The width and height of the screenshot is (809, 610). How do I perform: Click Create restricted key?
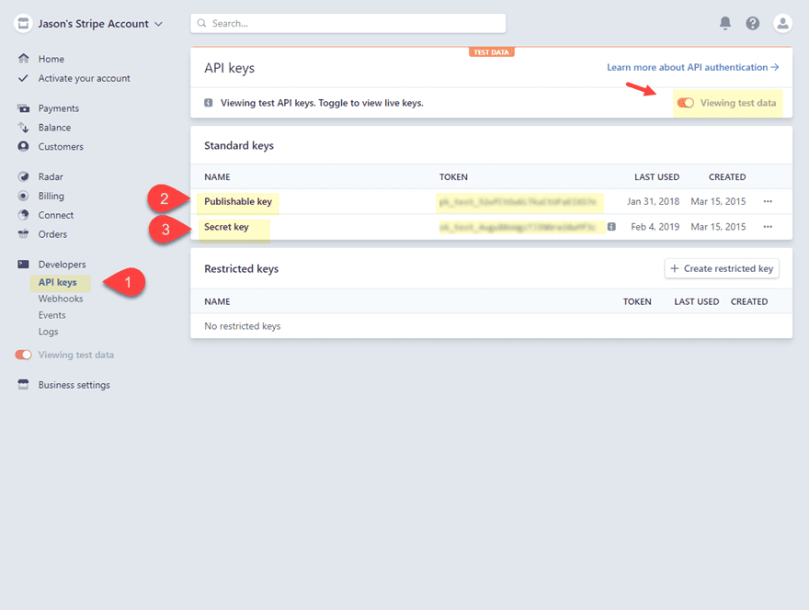click(x=721, y=268)
